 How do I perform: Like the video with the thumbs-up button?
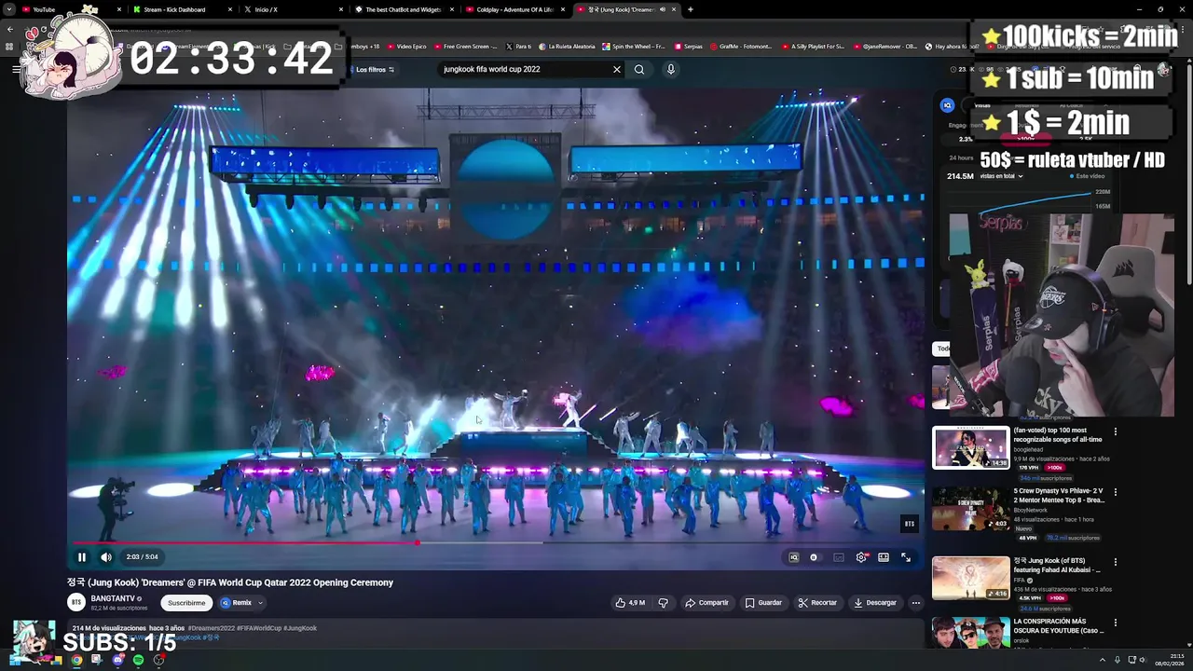click(630, 603)
